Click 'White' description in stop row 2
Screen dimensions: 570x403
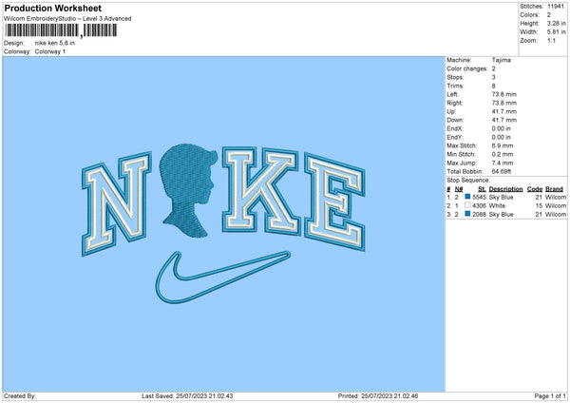click(497, 206)
